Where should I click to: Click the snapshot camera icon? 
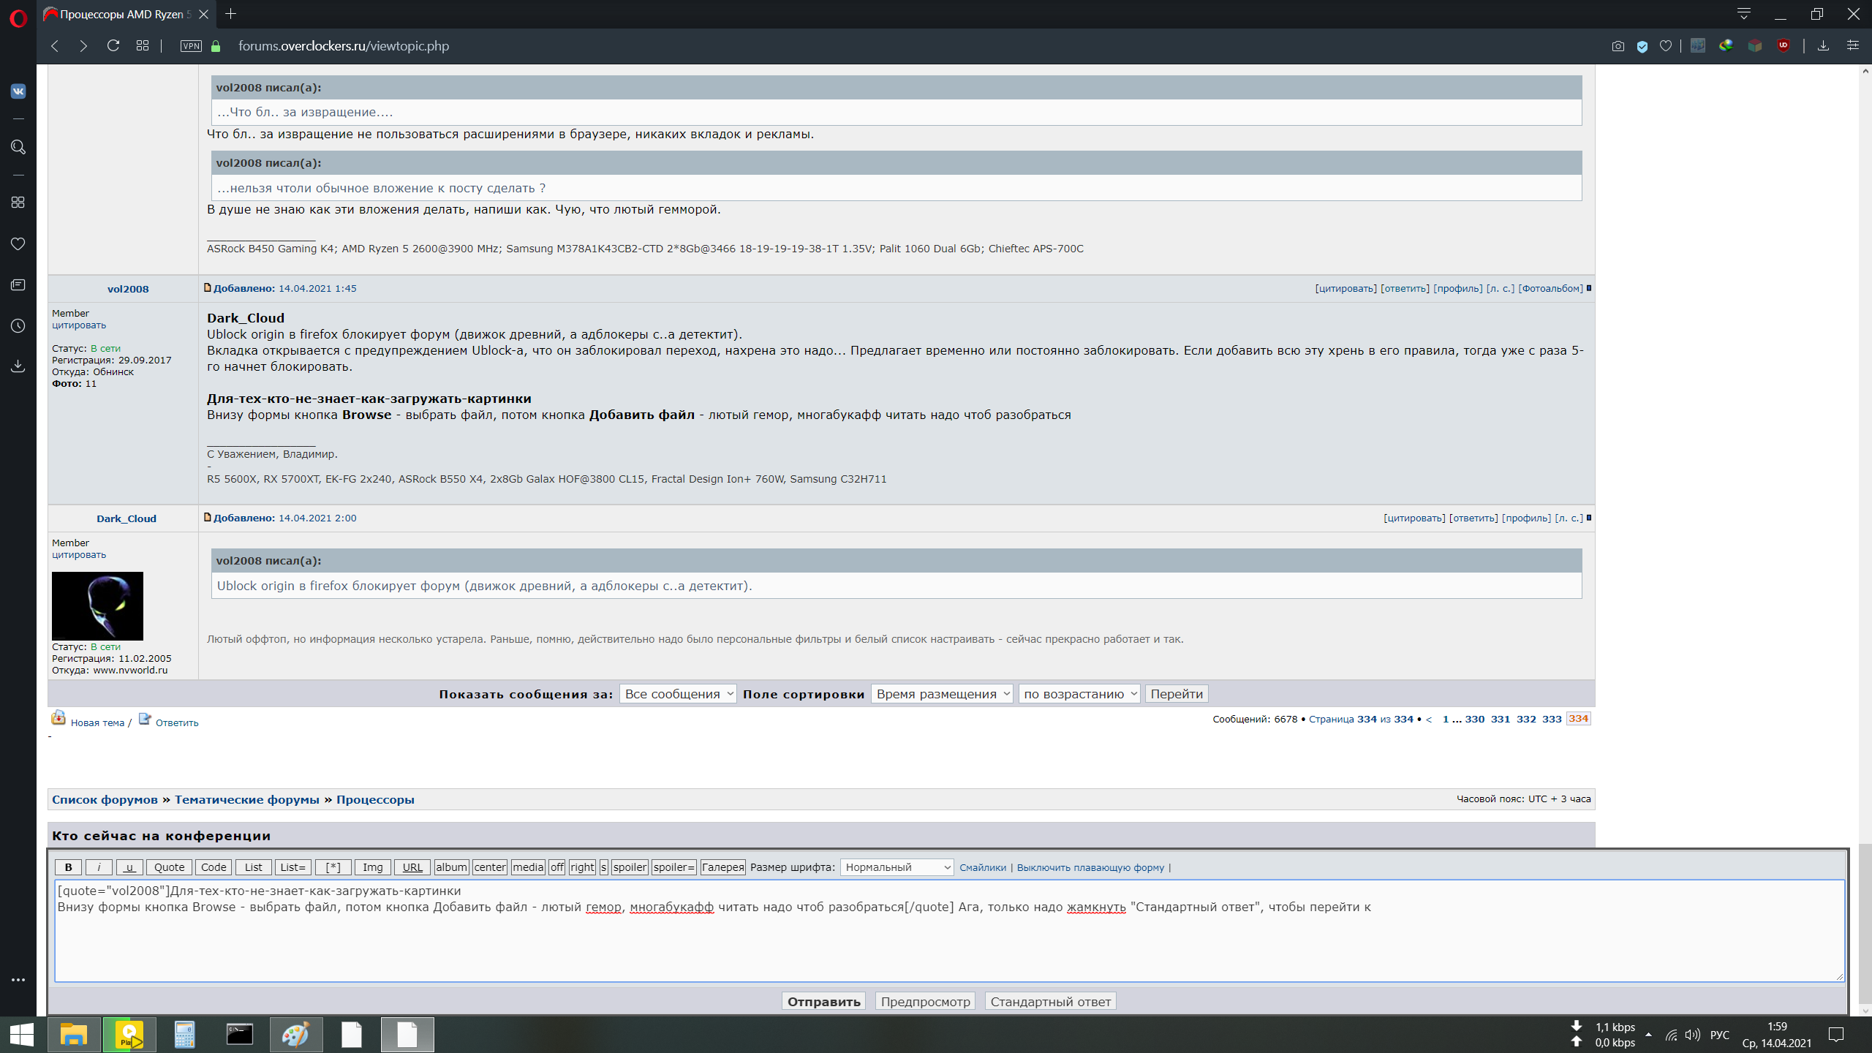[1618, 46]
